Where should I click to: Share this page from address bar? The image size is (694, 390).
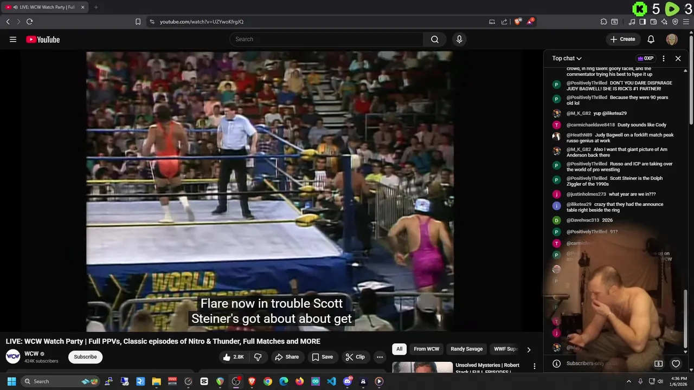tap(504, 22)
